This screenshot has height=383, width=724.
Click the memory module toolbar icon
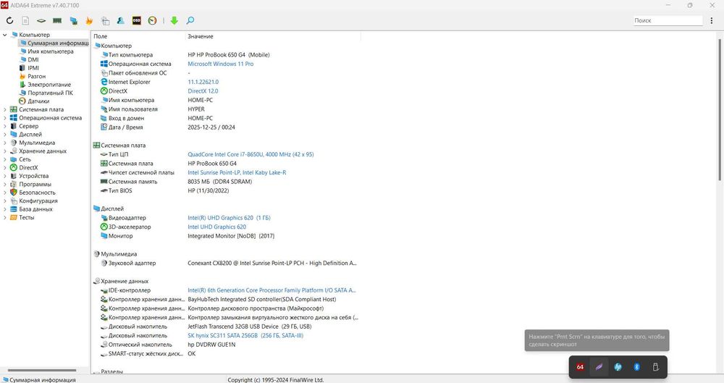[x=57, y=20]
